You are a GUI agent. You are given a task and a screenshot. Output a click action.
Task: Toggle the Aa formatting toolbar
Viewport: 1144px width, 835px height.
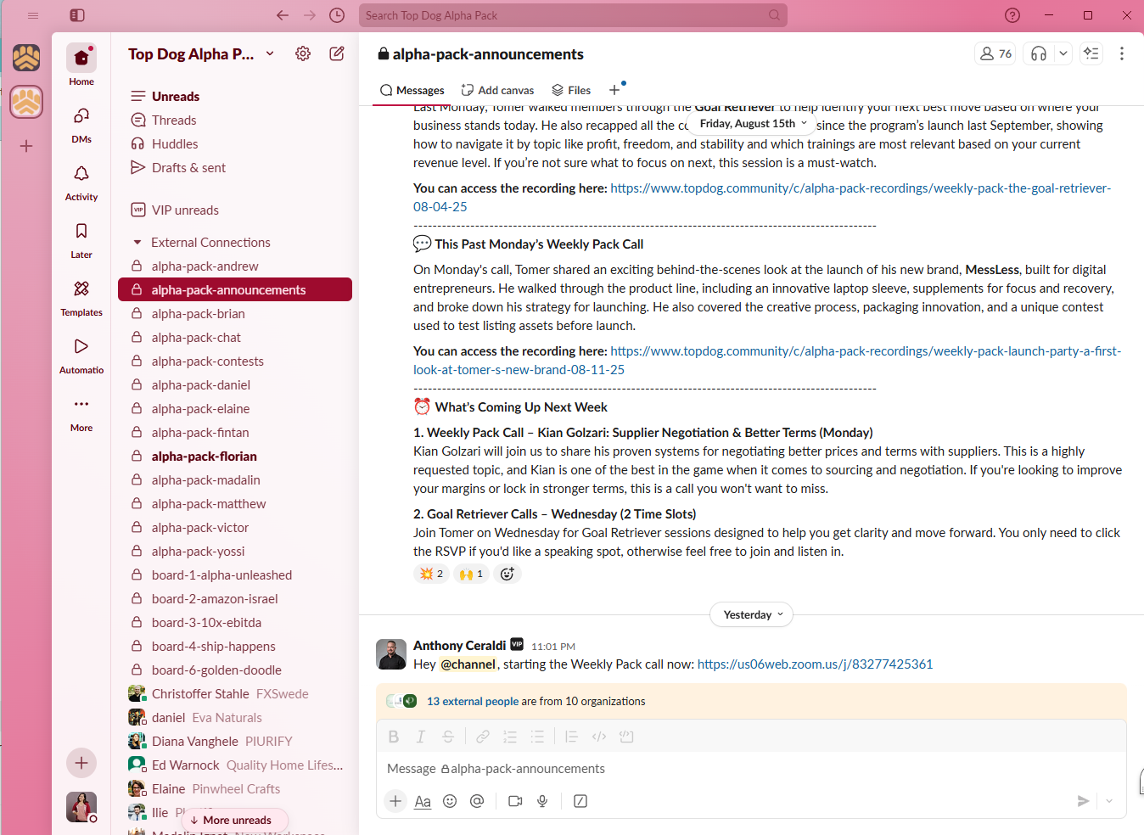pyautogui.click(x=423, y=801)
